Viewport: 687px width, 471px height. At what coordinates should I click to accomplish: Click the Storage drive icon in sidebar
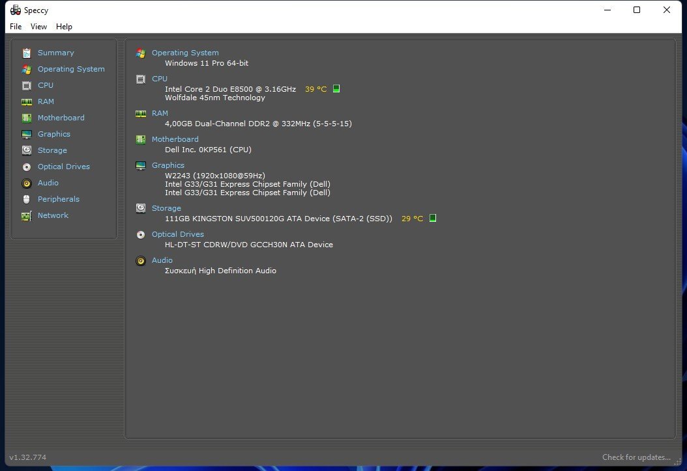click(27, 150)
